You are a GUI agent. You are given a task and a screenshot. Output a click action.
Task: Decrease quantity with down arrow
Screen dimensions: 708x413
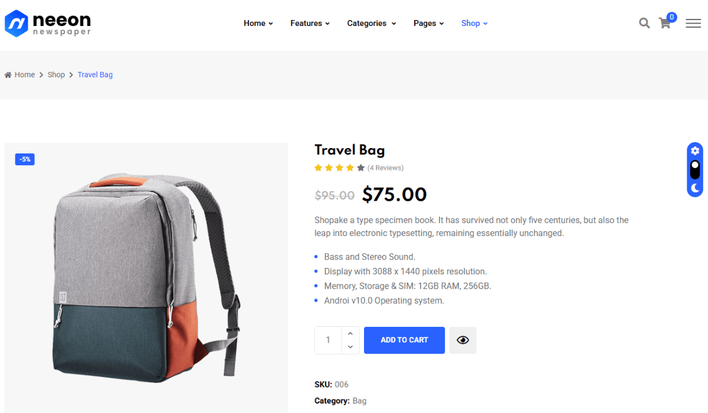tap(350, 347)
